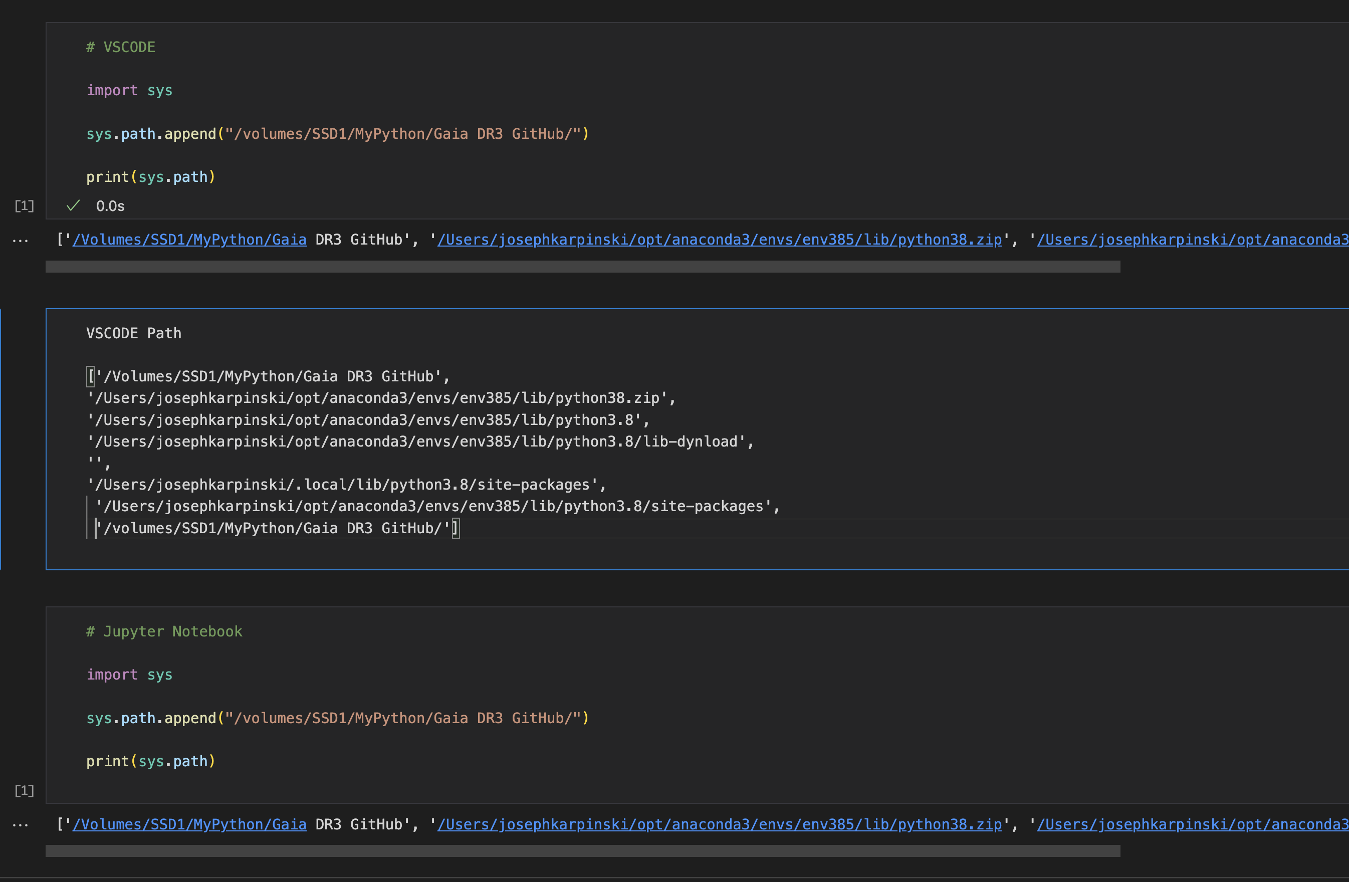Click the 0.0s execution time label

[x=110, y=206]
